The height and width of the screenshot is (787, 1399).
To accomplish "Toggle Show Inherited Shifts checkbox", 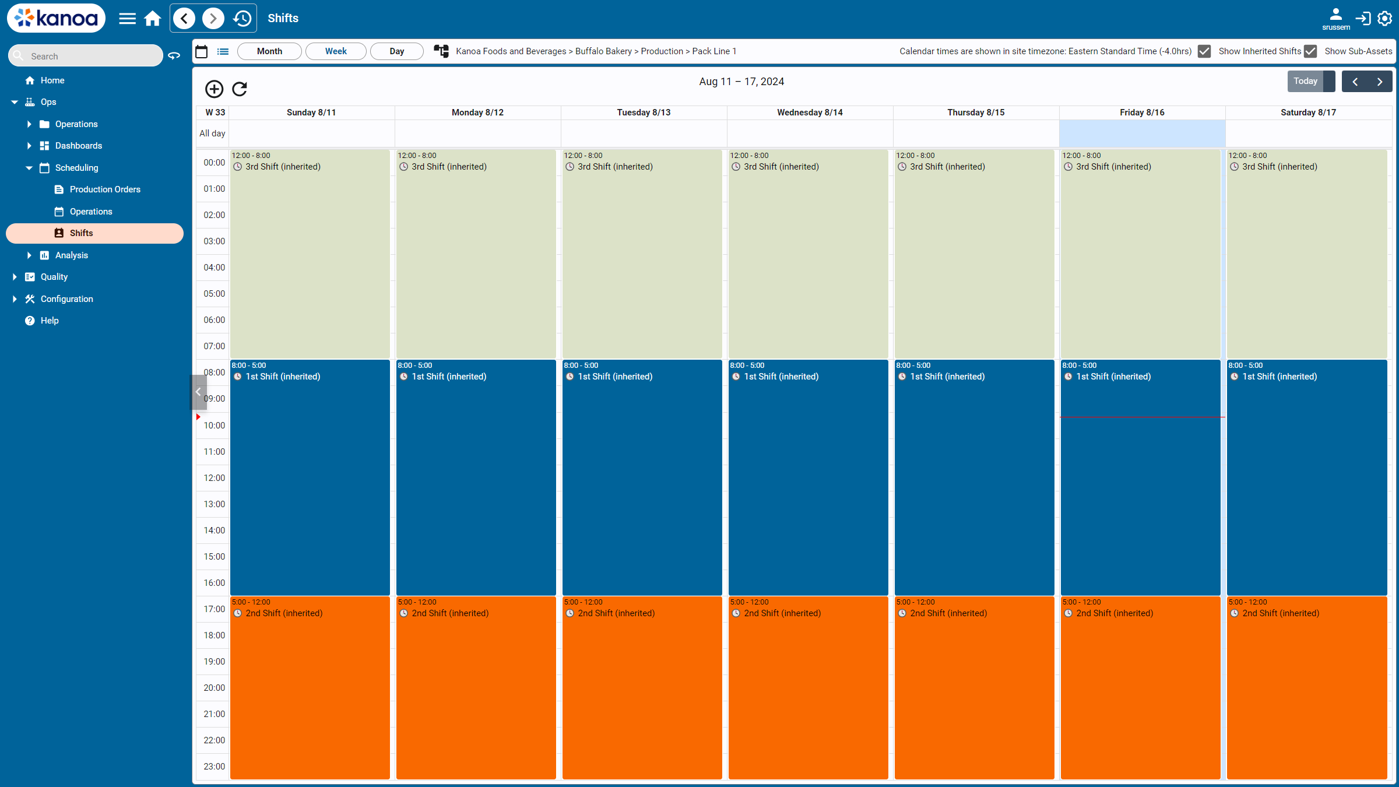I will [x=1205, y=51].
